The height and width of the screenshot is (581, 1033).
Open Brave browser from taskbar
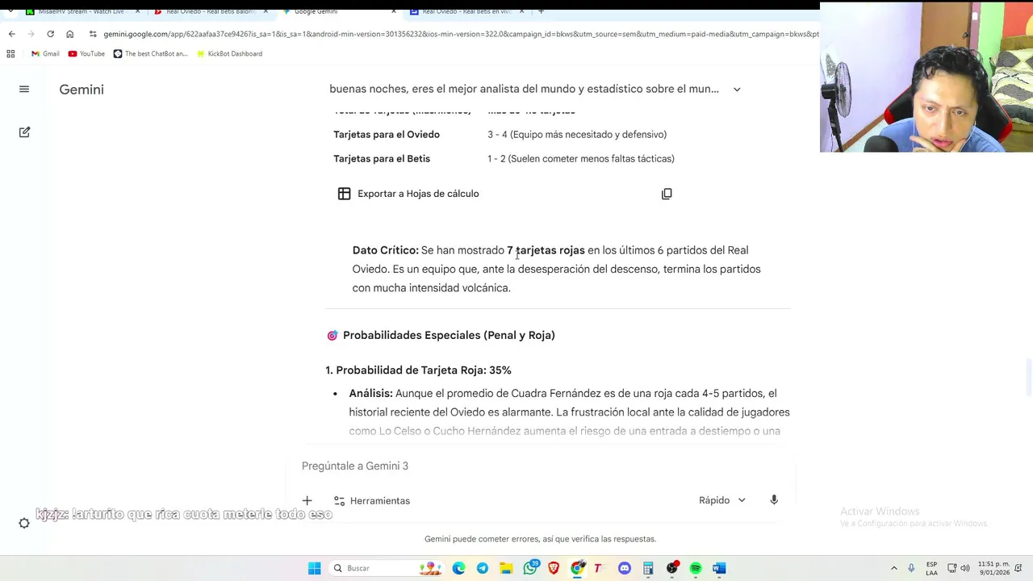point(554,568)
